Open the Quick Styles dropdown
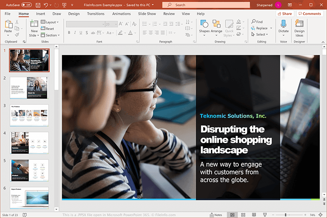The width and height of the screenshot is (327, 218). coord(229,28)
